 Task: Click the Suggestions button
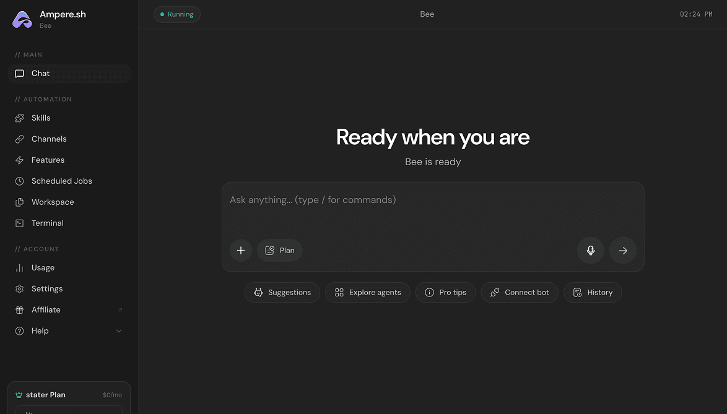282,293
